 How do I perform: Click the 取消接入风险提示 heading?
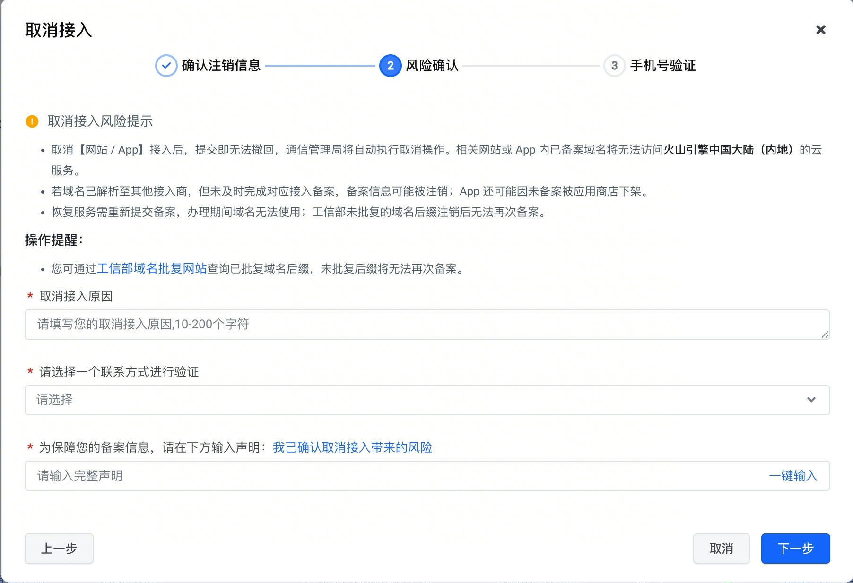(x=100, y=121)
